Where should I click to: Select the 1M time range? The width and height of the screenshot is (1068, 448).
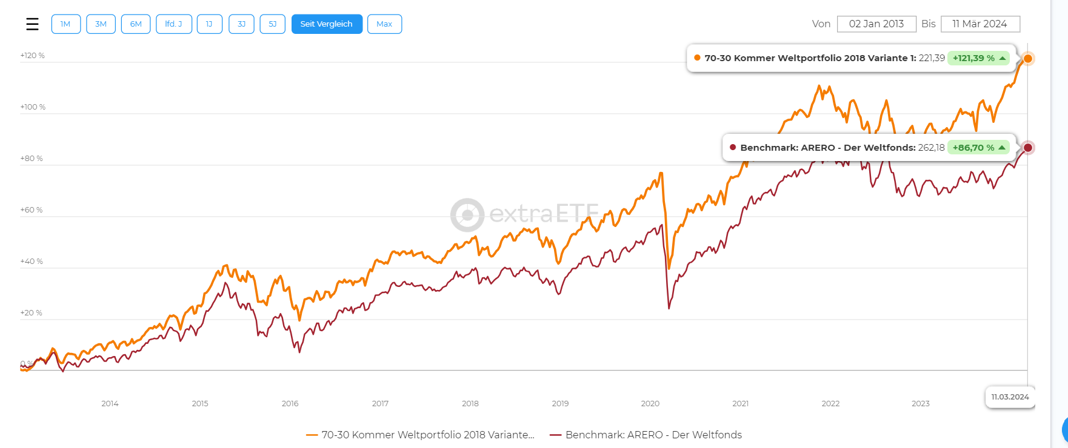66,24
